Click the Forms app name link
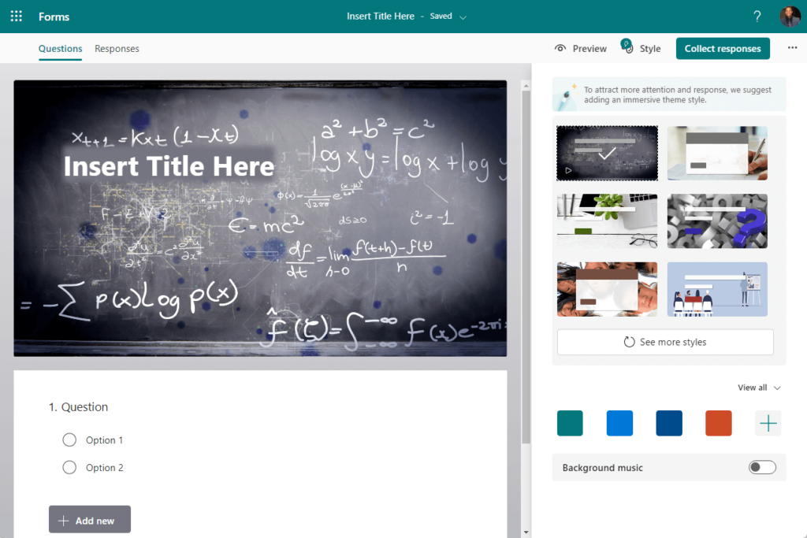Viewport: 807px width, 538px height. pyautogui.click(x=54, y=17)
